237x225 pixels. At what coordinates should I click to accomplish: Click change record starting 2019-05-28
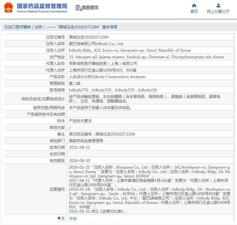(150, 198)
